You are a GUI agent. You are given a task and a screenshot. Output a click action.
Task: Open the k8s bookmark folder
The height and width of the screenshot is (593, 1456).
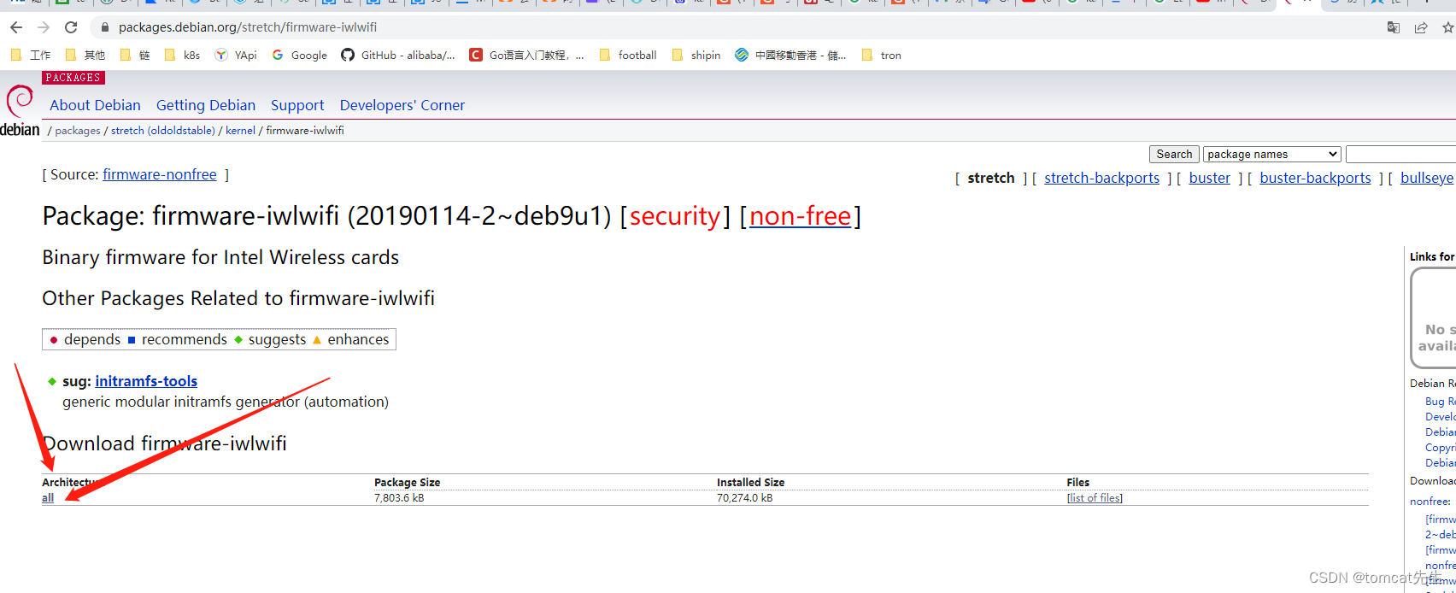point(182,55)
